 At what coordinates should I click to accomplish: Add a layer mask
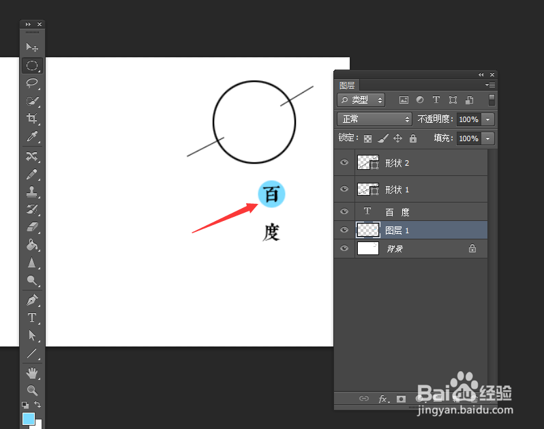tap(401, 399)
